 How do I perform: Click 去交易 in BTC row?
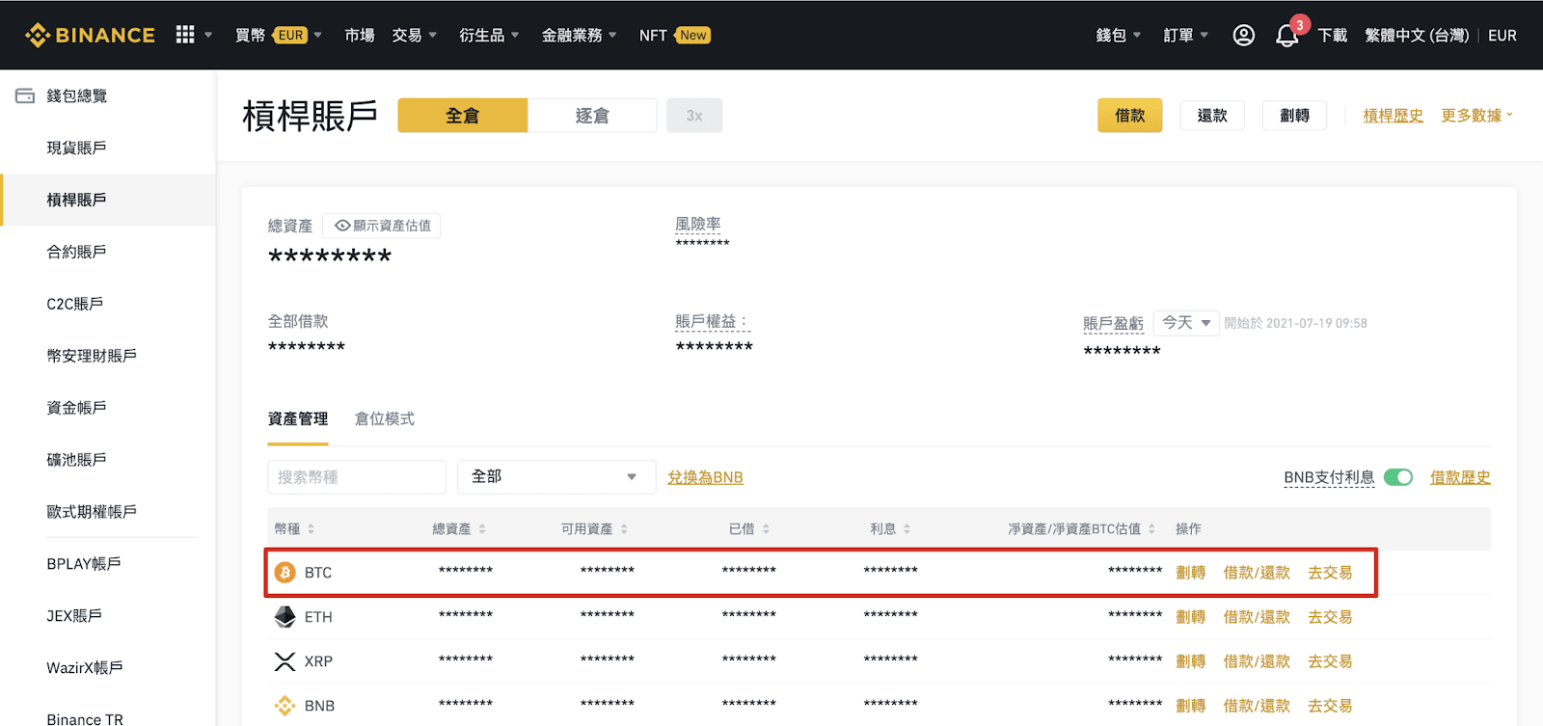(x=1330, y=573)
